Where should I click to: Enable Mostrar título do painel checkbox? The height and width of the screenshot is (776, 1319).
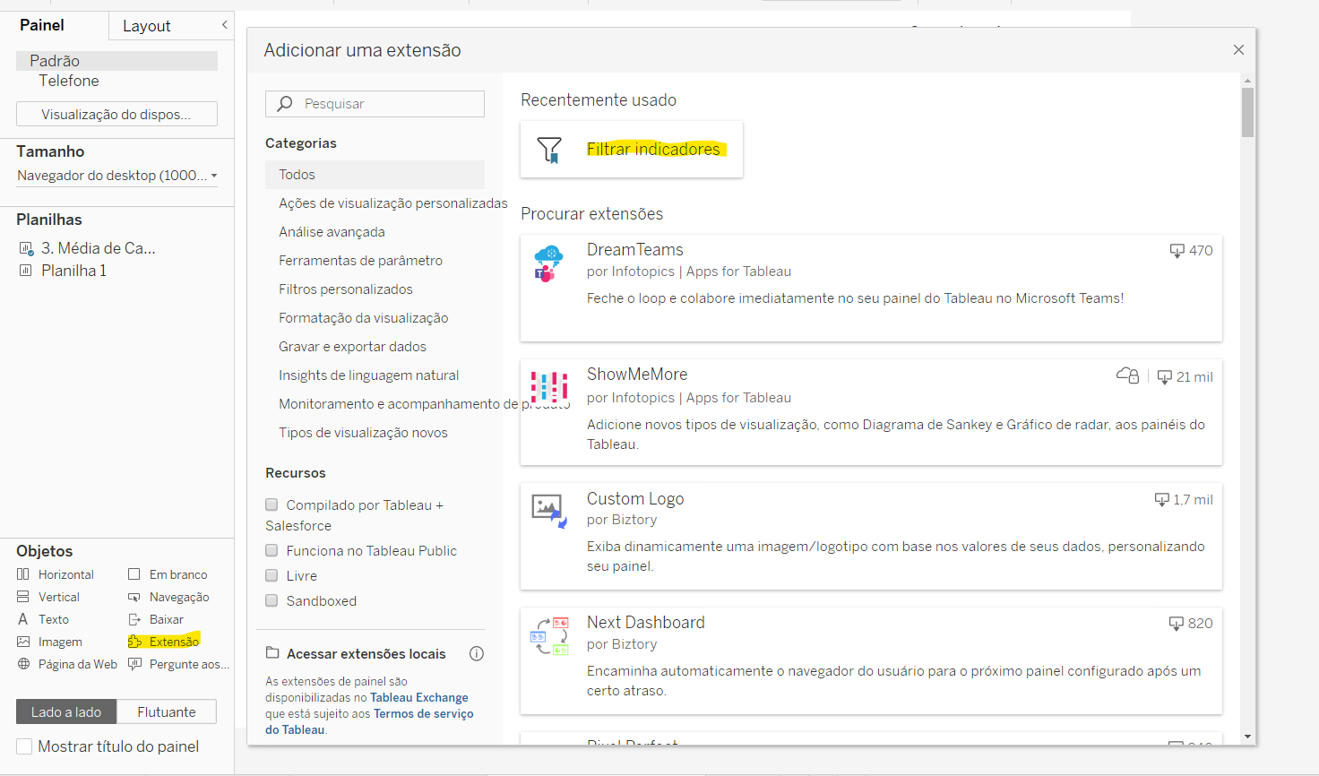(x=24, y=746)
